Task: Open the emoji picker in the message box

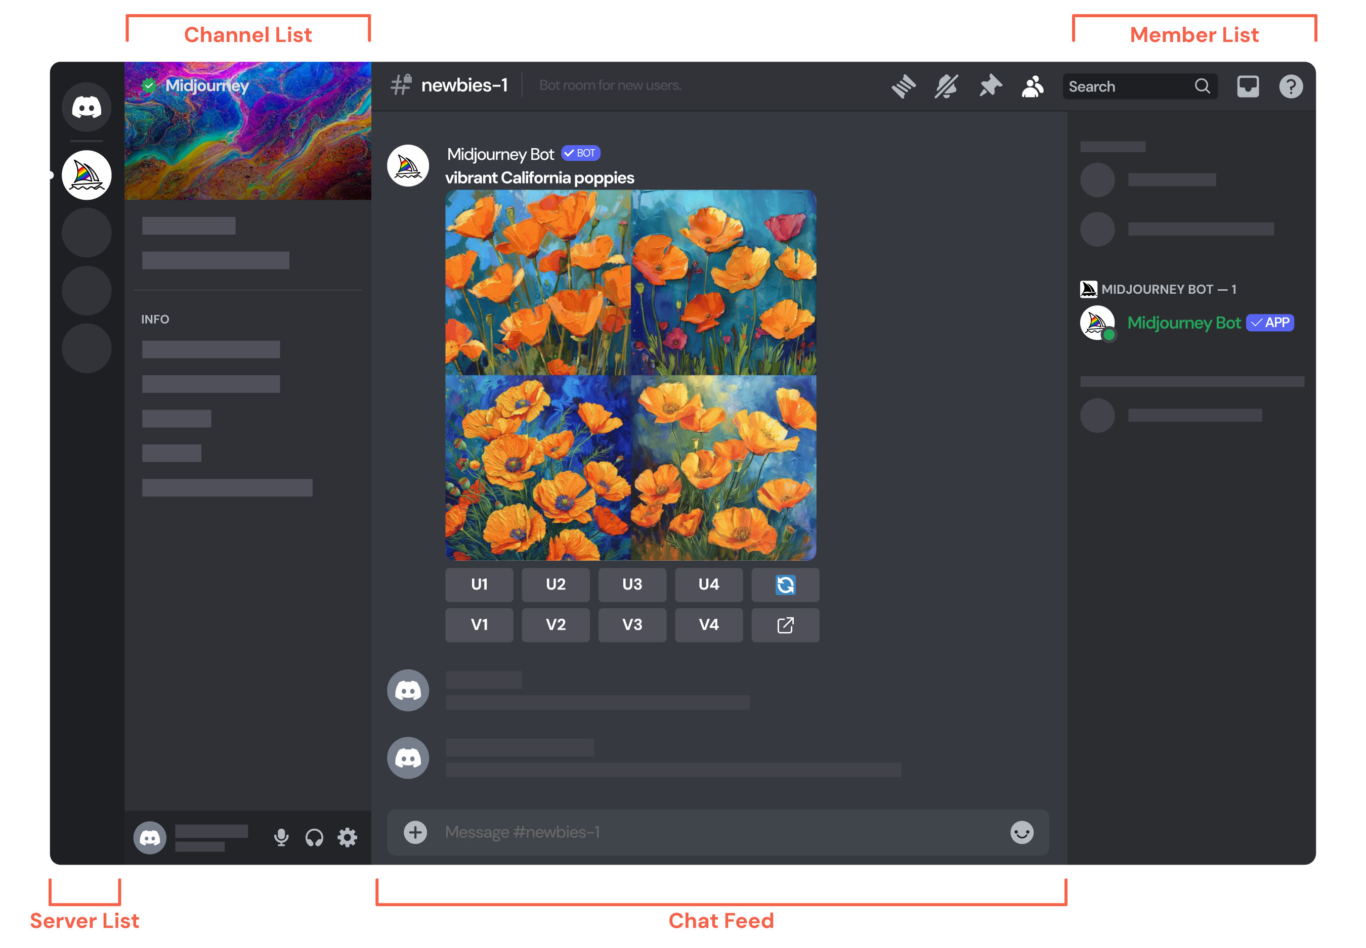Action: [x=1022, y=832]
